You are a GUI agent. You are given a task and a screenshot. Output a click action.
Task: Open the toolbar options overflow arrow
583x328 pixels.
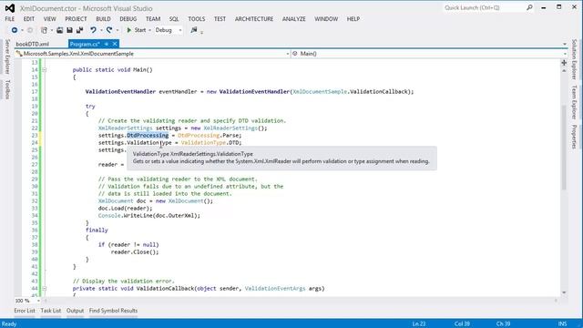pos(202,33)
